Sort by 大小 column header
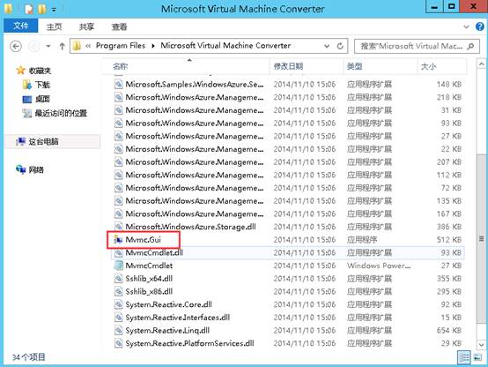The height and width of the screenshot is (367, 488). point(442,66)
